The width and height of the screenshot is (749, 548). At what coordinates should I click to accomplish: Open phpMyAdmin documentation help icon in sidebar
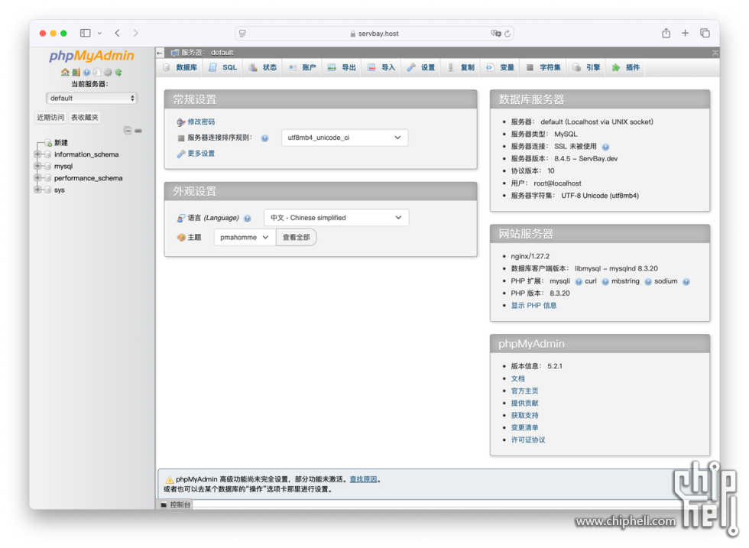click(x=86, y=72)
